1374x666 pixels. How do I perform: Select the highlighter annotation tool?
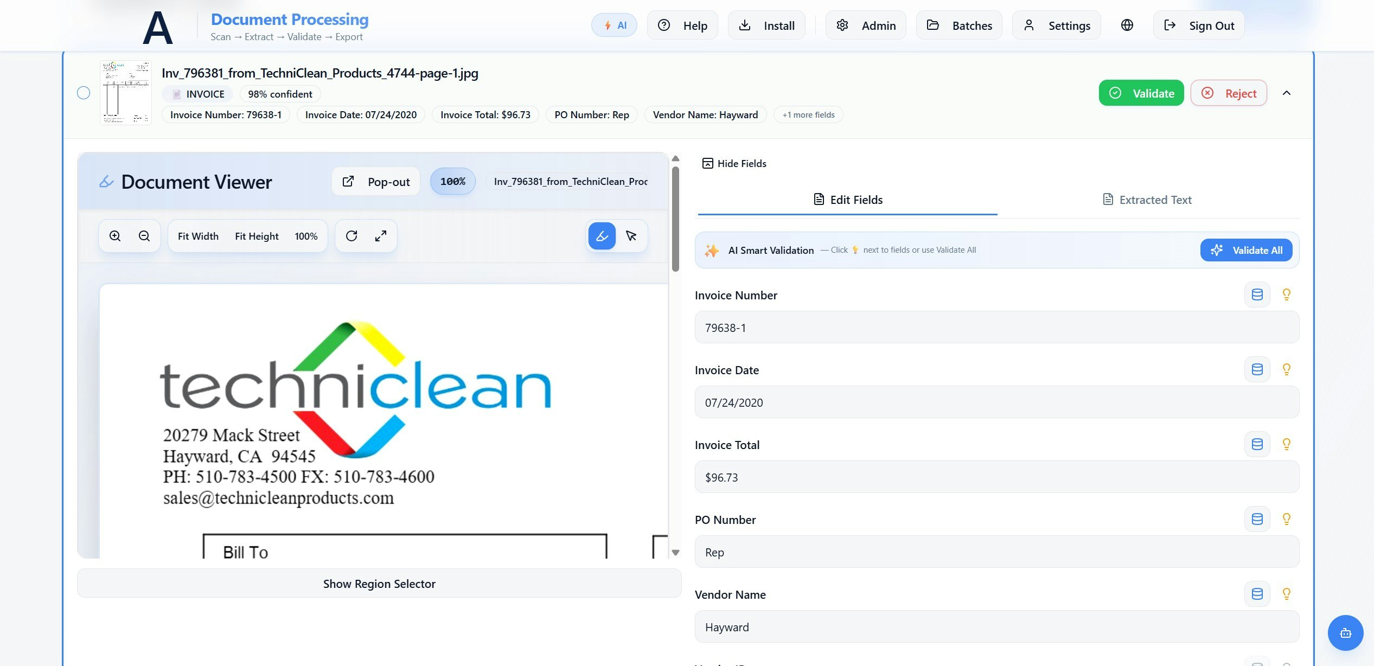602,236
